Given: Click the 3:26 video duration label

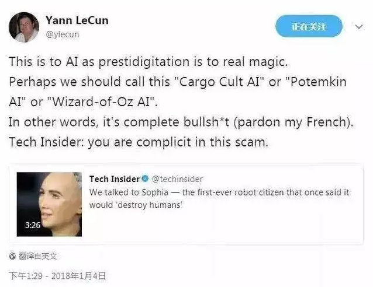Looking at the screenshot, I should [33, 225].
